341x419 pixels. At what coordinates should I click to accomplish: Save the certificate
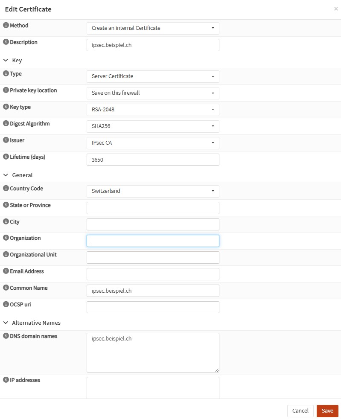327,411
